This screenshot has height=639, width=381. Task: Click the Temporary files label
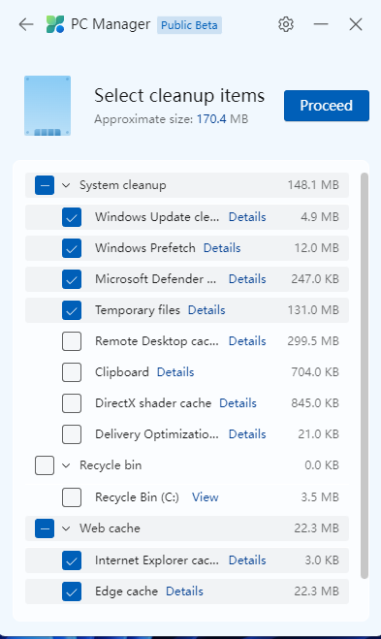pyautogui.click(x=138, y=310)
